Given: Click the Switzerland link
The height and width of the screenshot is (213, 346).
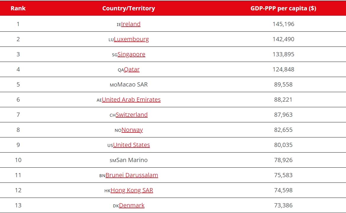Looking at the screenshot, I should click(132, 115).
